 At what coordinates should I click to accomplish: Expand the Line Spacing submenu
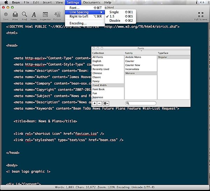tap(85, 12)
